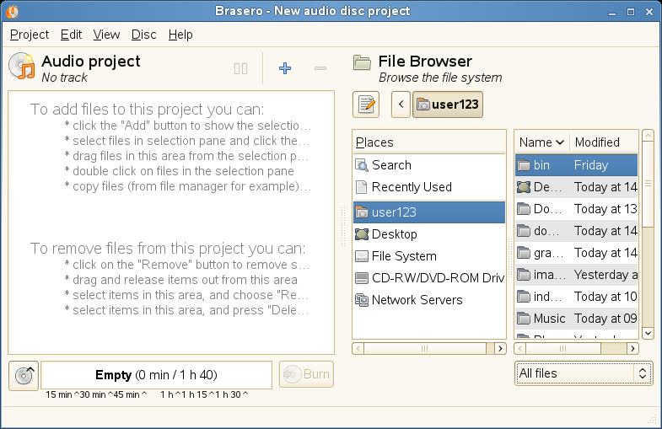662x429 pixels.
Task: Close the Brasero window
Action: (649, 12)
